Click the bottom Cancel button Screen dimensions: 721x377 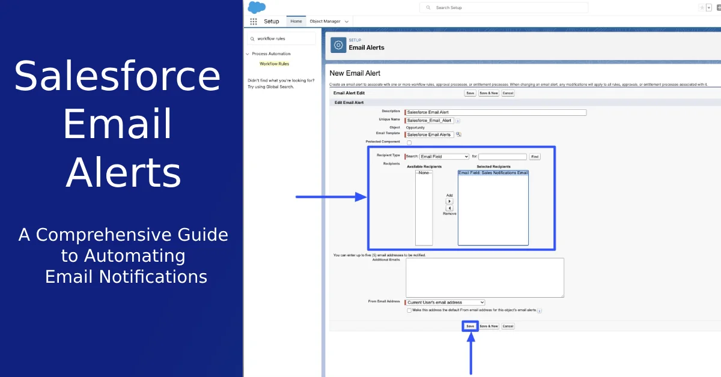508,326
